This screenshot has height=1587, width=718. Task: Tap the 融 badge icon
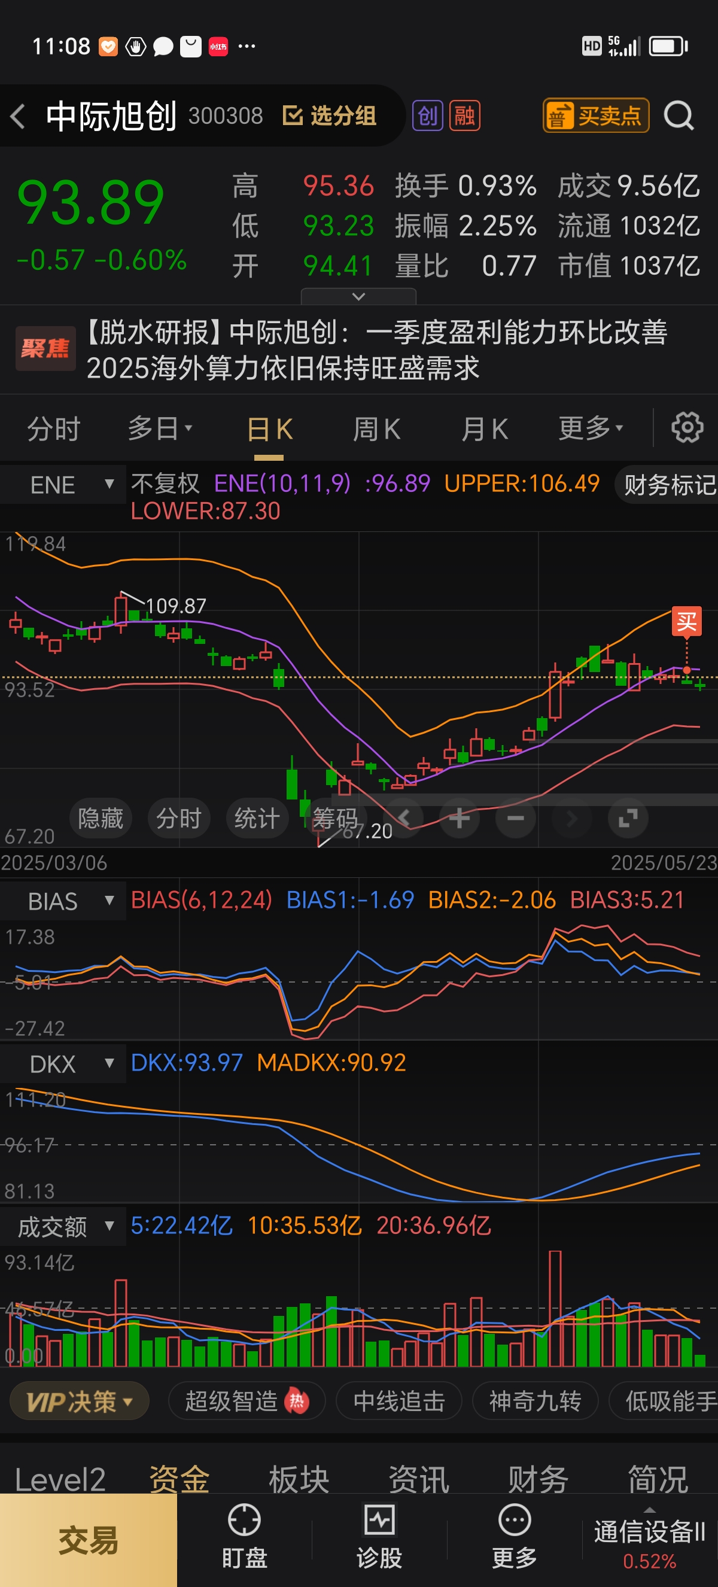click(465, 116)
